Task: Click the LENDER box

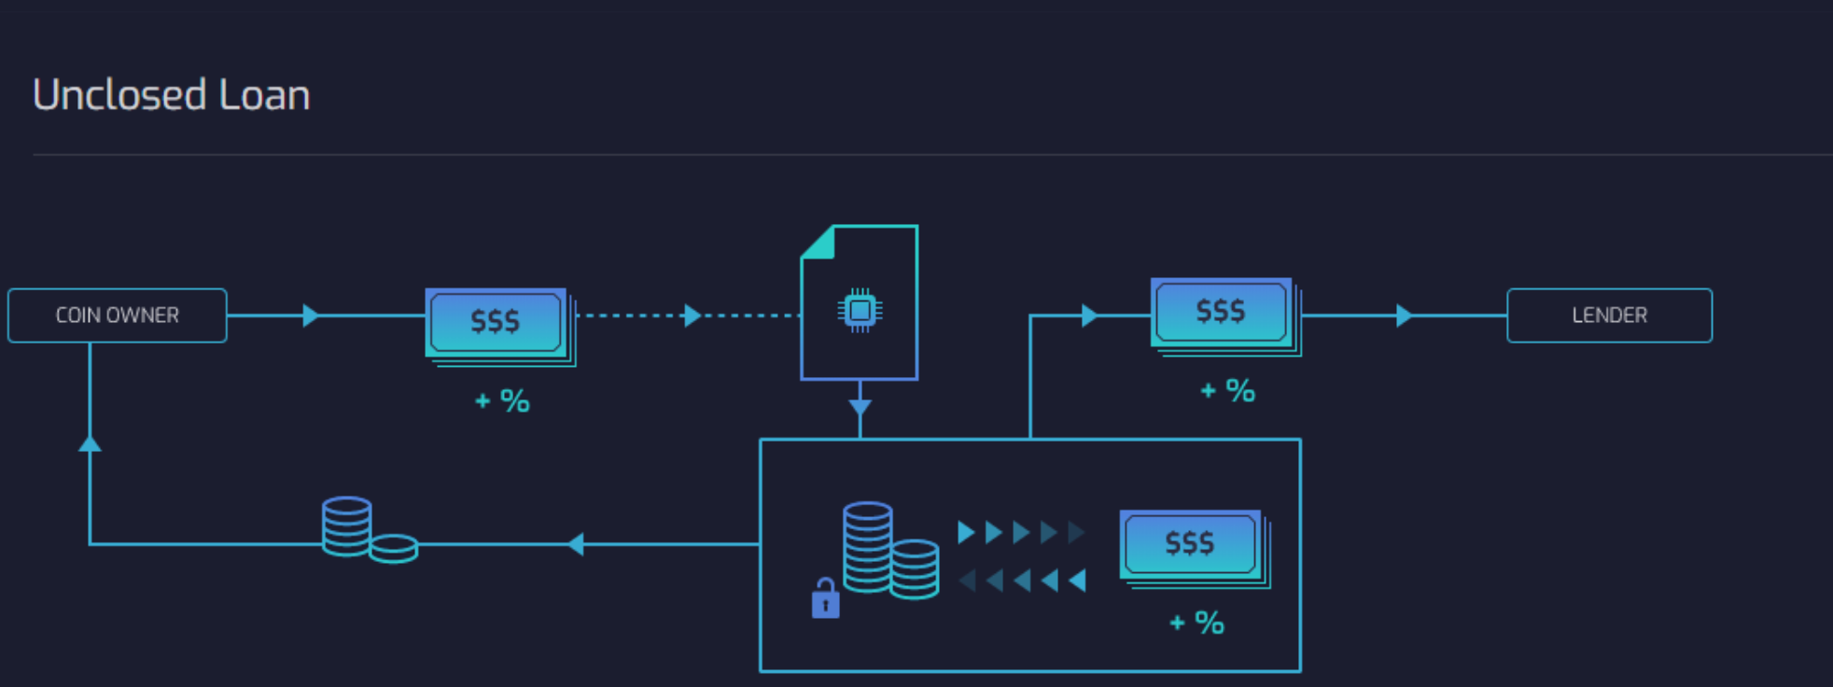Action: pyautogui.click(x=1609, y=315)
